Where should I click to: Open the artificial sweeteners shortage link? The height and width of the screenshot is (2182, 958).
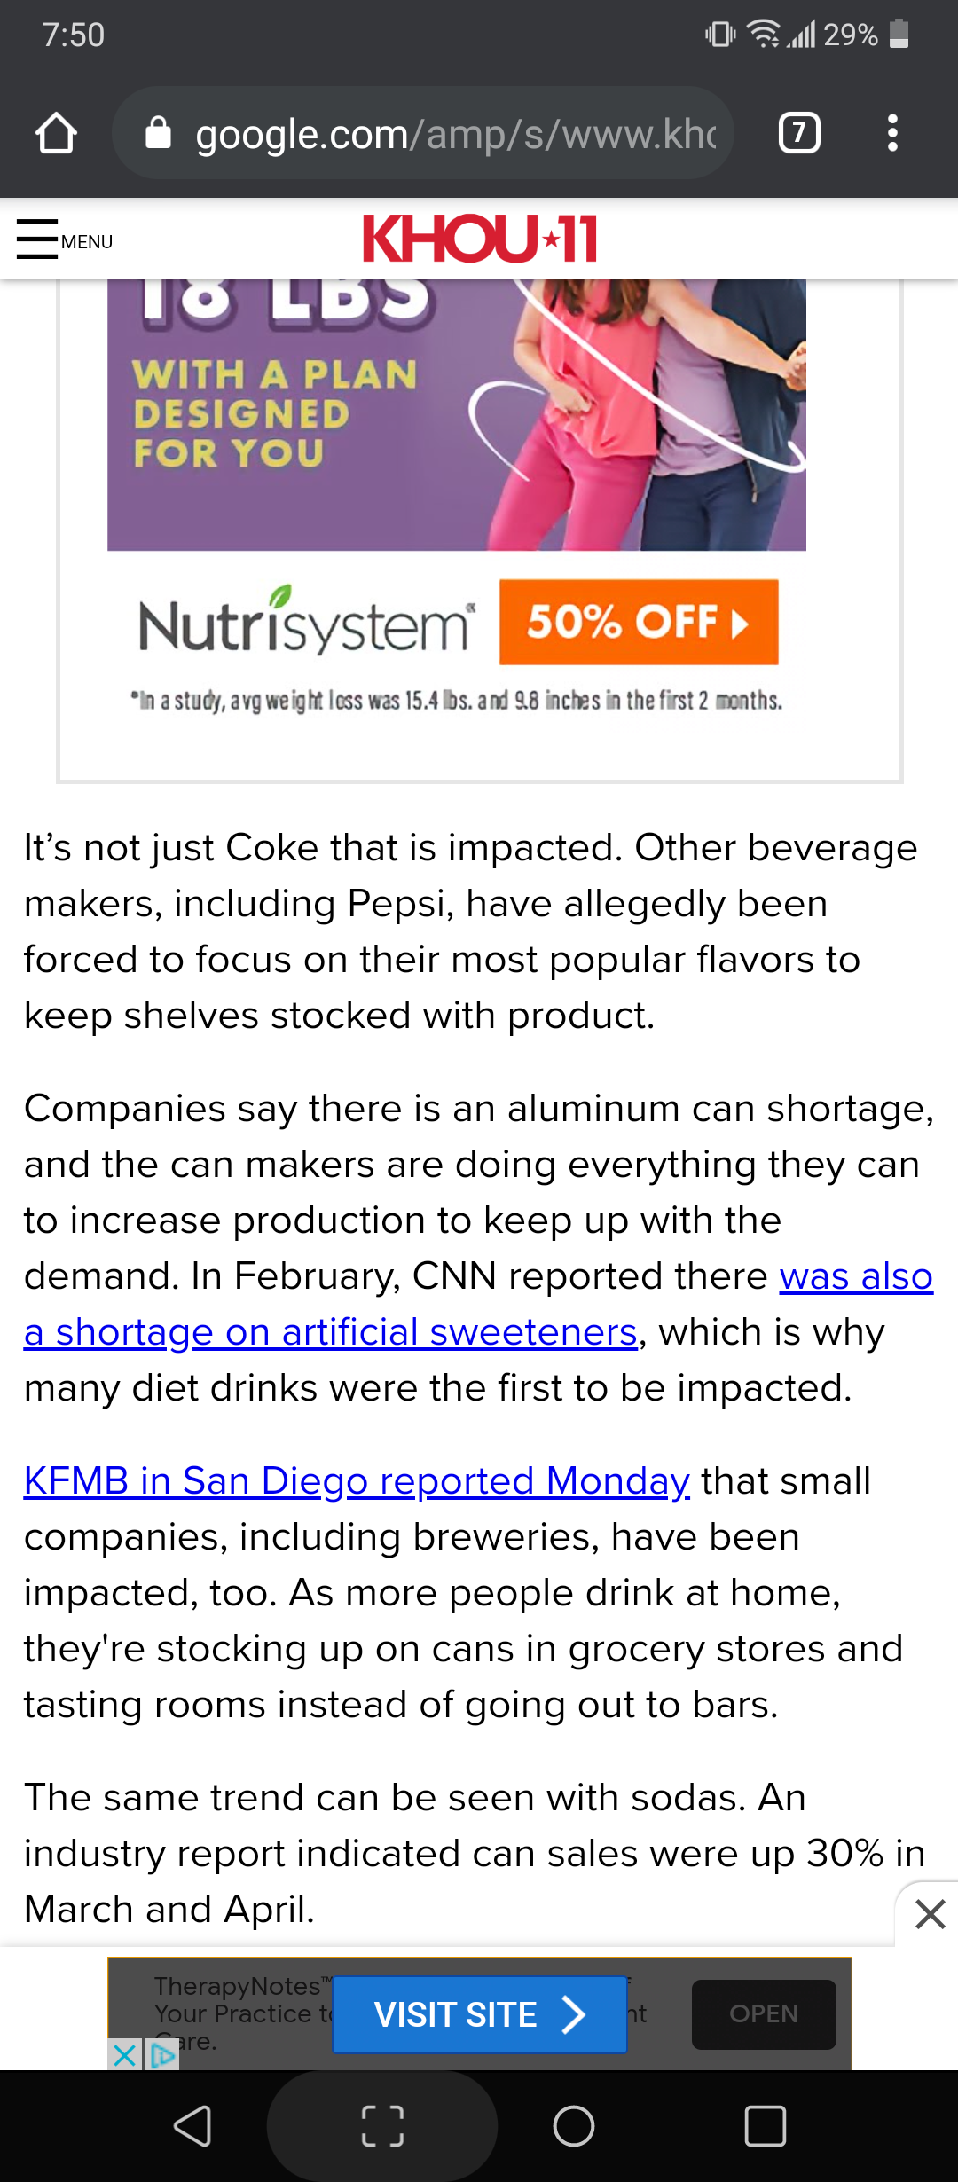(x=330, y=1332)
